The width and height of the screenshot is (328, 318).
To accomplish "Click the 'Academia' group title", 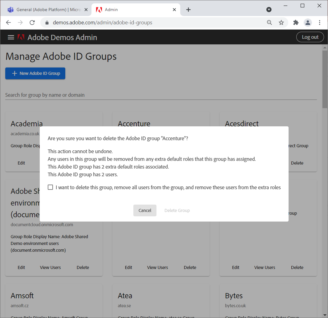I will pyautogui.click(x=26, y=123).
